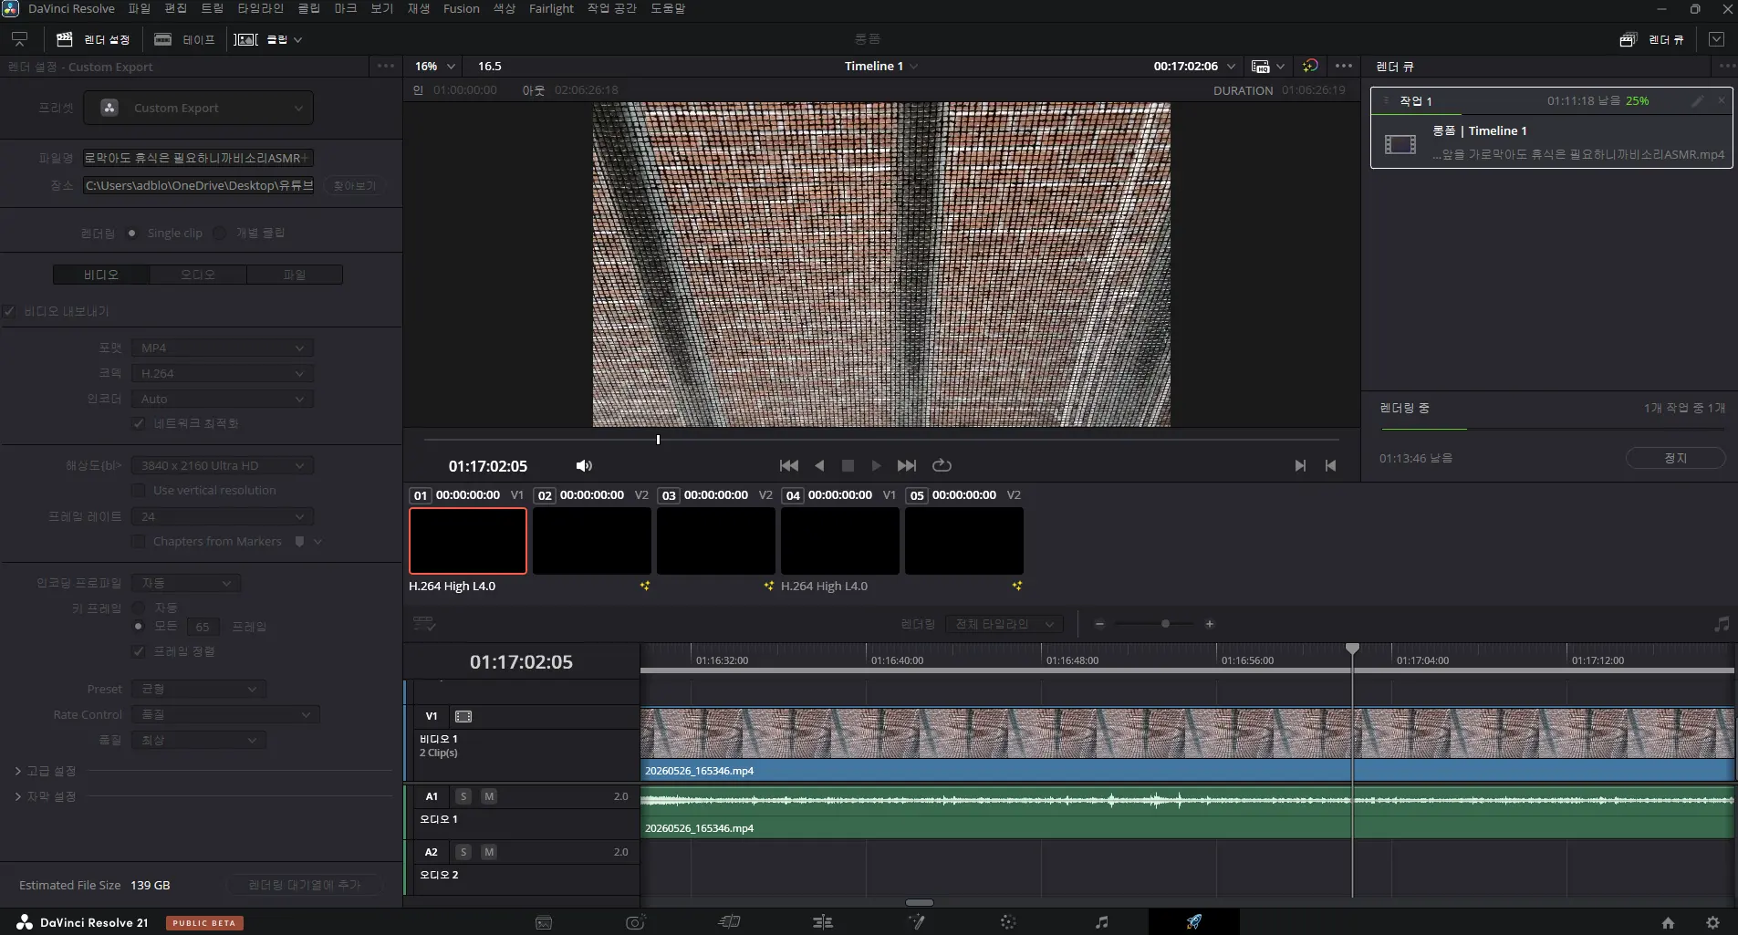Click 렌더링 대기열에 추가 button
The image size is (1738, 935).
pyautogui.click(x=304, y=885)
